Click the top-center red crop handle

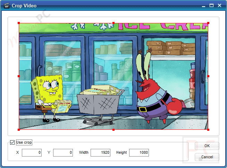[x=113, y=23]
